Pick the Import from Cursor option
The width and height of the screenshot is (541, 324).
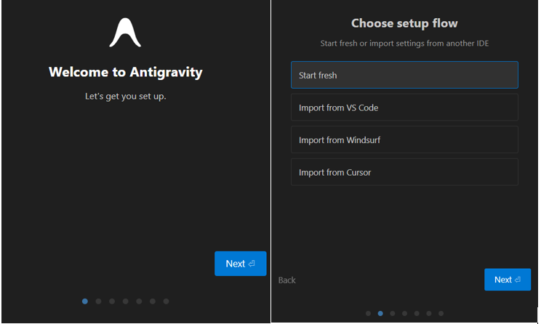coord(404,173)
